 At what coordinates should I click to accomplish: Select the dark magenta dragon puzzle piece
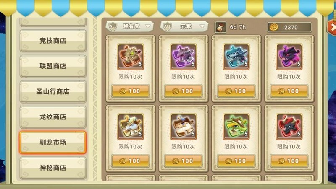coord(289,57)
